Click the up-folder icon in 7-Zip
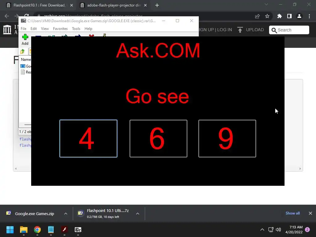The image size is (316, 237). 22,52
